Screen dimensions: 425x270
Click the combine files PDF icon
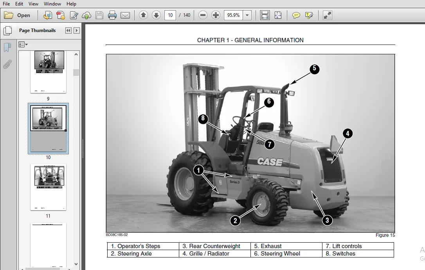[x=61, y=15]
